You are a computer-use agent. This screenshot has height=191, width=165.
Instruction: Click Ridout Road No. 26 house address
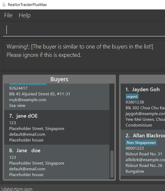point(144,166)
